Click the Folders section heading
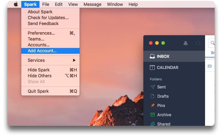 coord(156,79)
